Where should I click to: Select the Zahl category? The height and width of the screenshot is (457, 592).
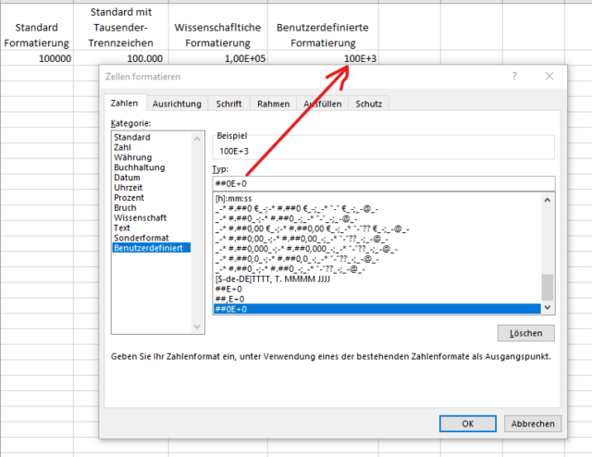pyautogui.click(x=151, y=147)
